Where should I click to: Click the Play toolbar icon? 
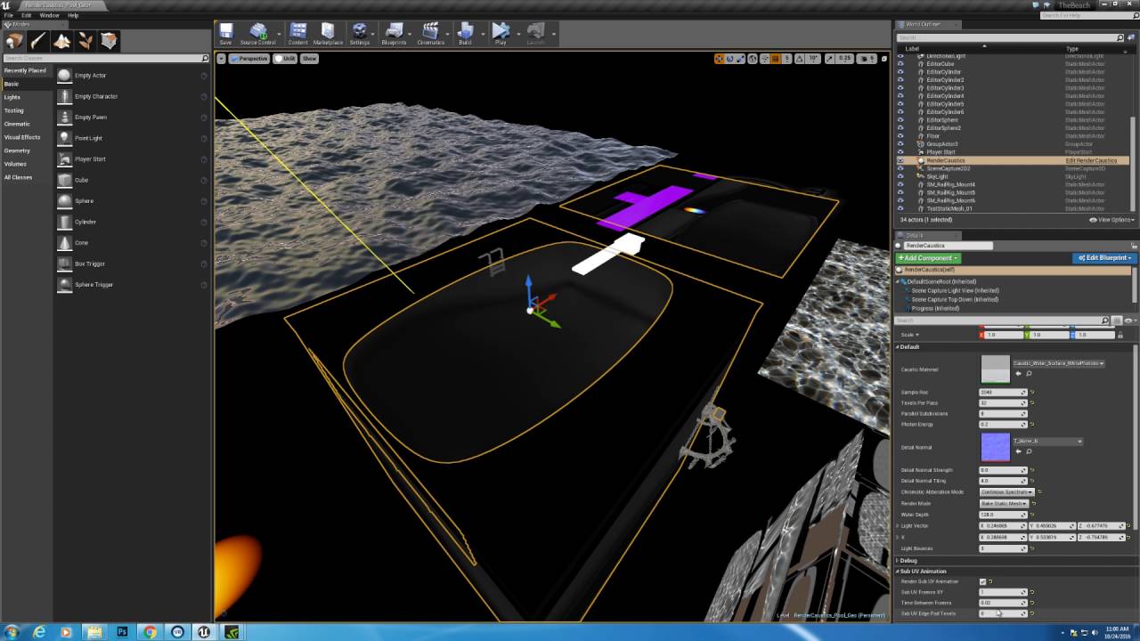[x=501, y=34]
